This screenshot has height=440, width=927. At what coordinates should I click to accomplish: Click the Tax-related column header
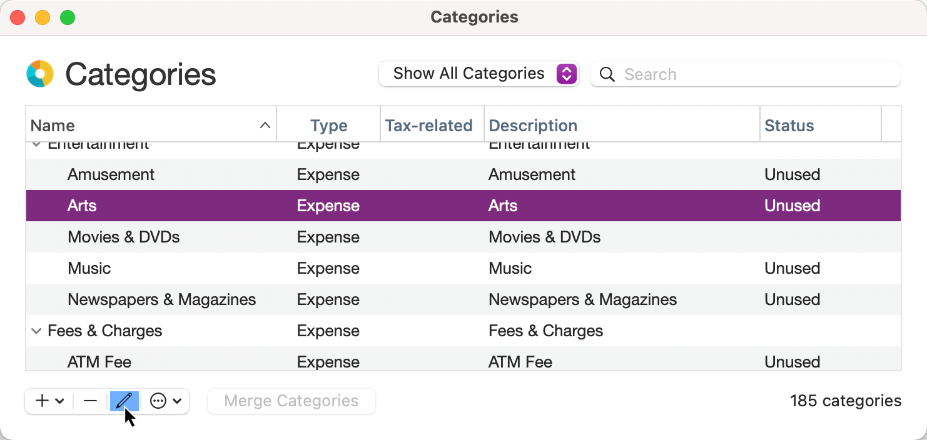(429, 126)
